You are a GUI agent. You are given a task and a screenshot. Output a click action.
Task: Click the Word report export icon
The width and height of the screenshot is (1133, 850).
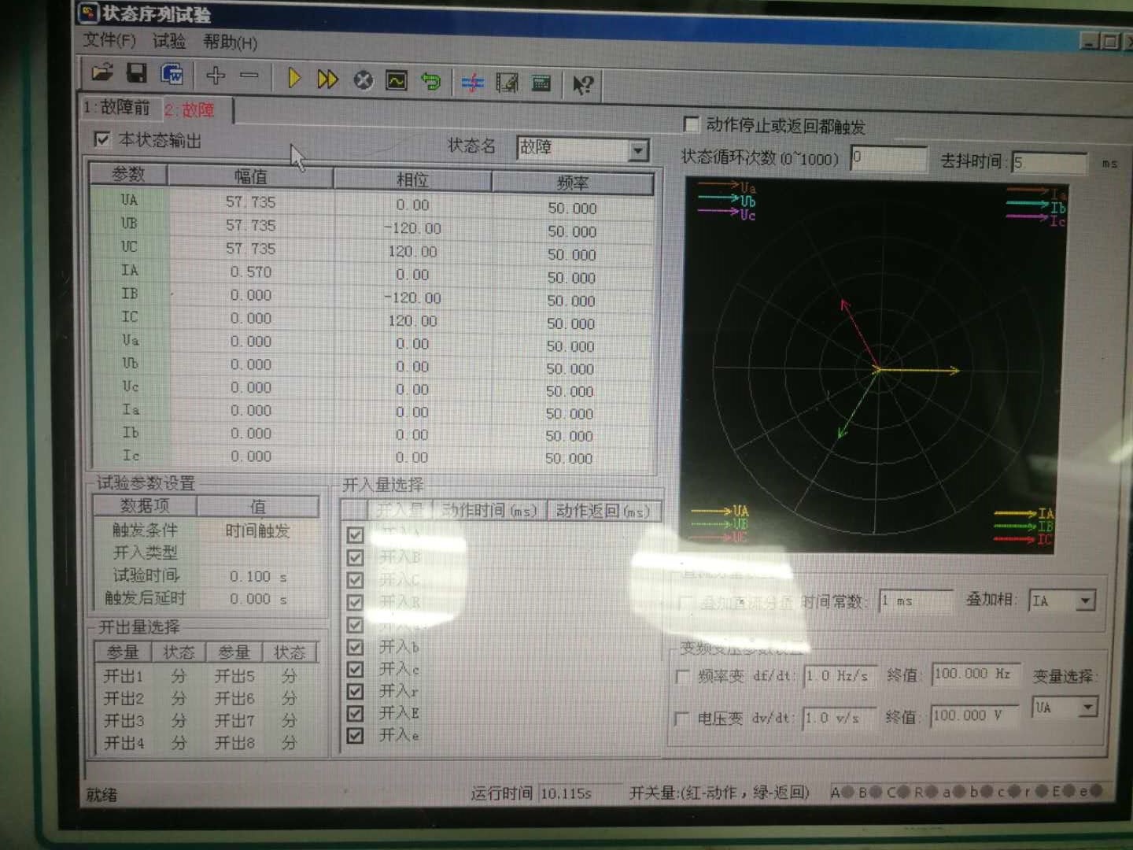coord(172,75)
